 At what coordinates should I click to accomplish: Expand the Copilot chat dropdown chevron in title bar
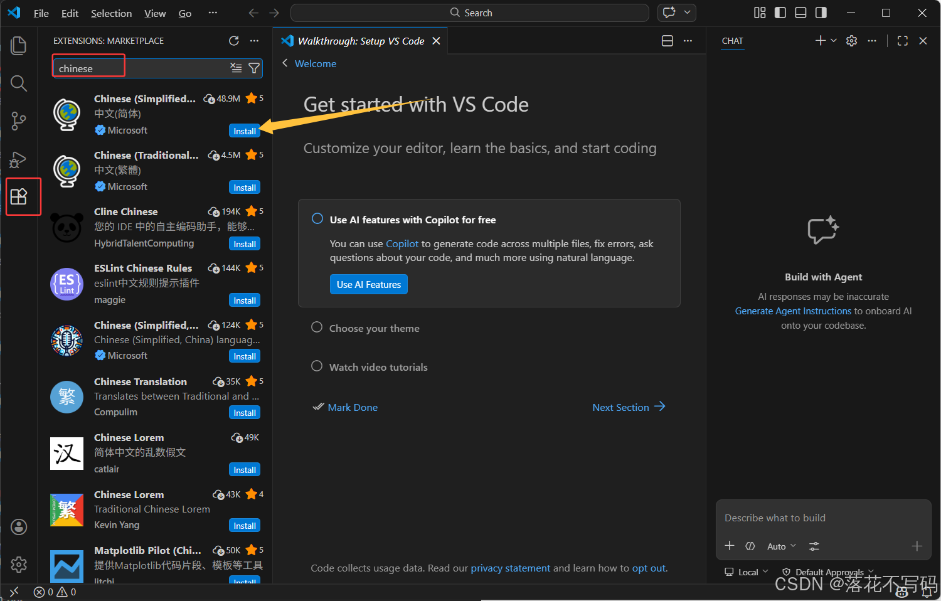tap(687, 13)
